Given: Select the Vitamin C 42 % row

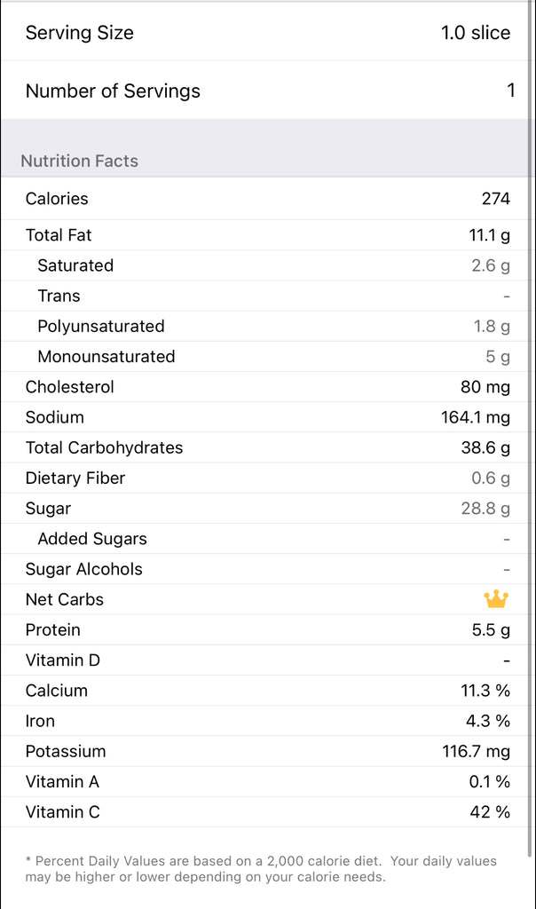Looking at the screenshot, I should [266, 812].
